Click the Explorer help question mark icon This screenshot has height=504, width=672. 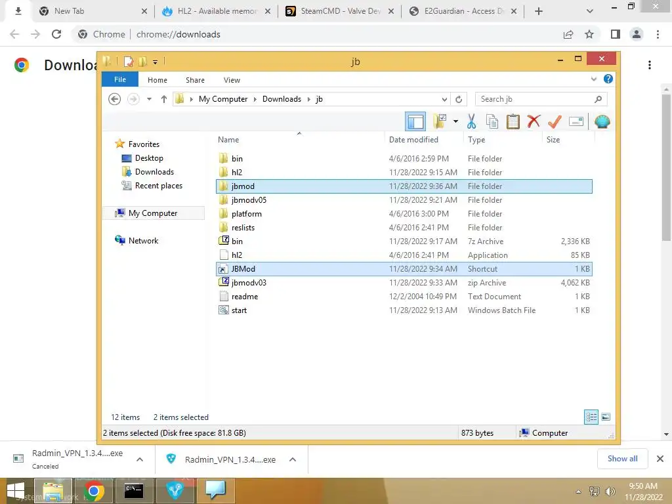[608, 79]
